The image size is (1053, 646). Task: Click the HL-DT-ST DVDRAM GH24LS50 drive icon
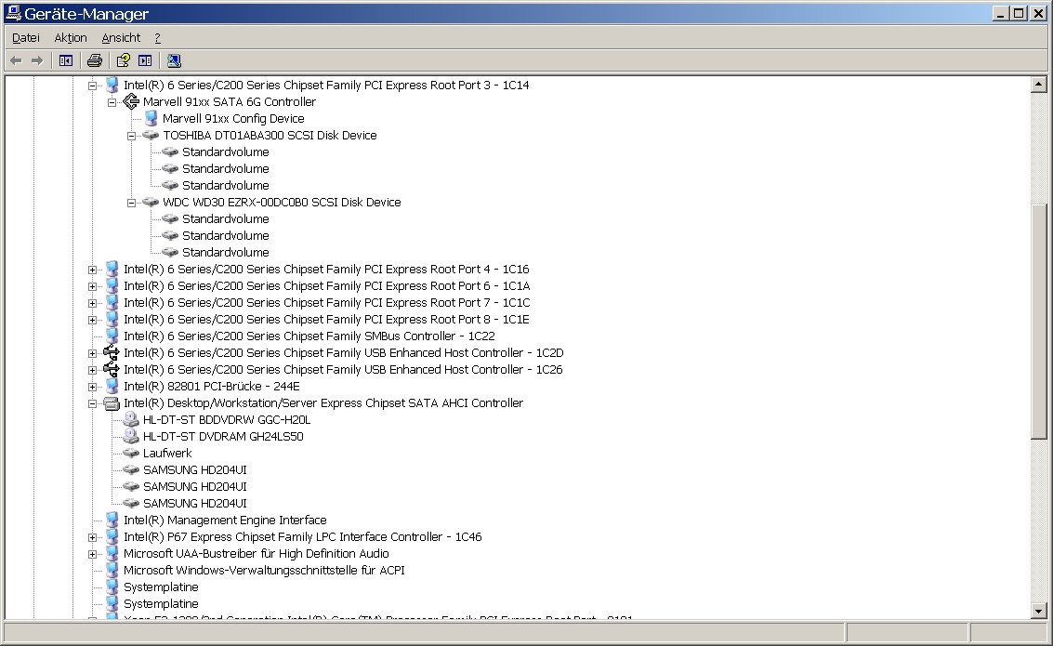point(131,437)
